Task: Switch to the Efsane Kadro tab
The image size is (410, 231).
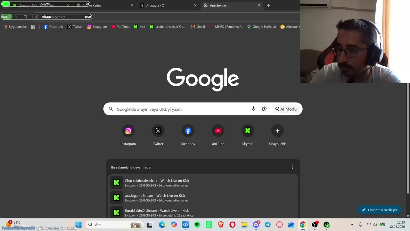Action: pyautogui.click(x=105, y=5)
